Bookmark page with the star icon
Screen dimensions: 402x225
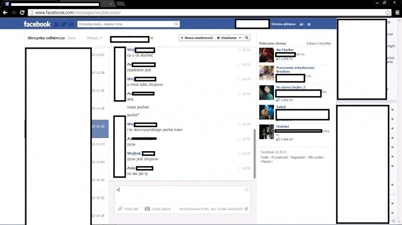coord(388,13)
